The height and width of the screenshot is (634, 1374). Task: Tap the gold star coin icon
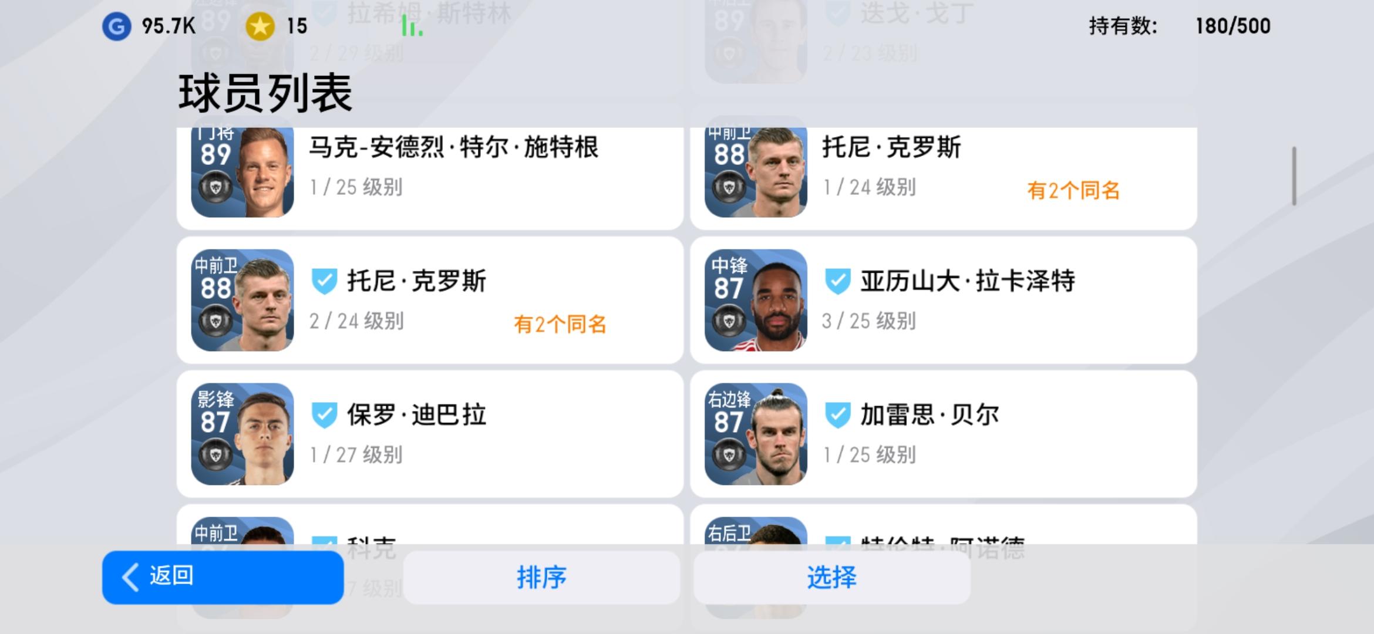point(260,26)
